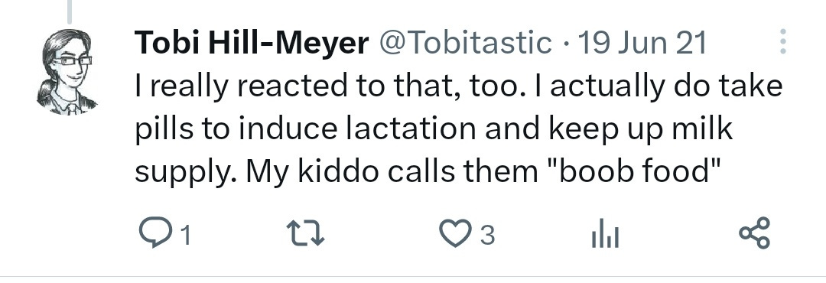Viewport: 826px width, 283px height.
Task: Click the text line "pills to induce lactation"
Action: [305, 129]
